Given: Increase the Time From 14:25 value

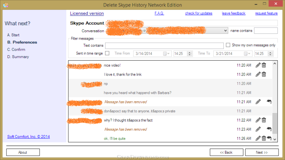Looking at the screenshot, I should click(x=190, y=52).
